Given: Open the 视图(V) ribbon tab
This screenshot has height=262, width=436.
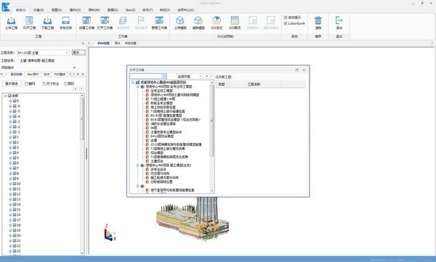Looking at the screenshot, I should (57, 10).
